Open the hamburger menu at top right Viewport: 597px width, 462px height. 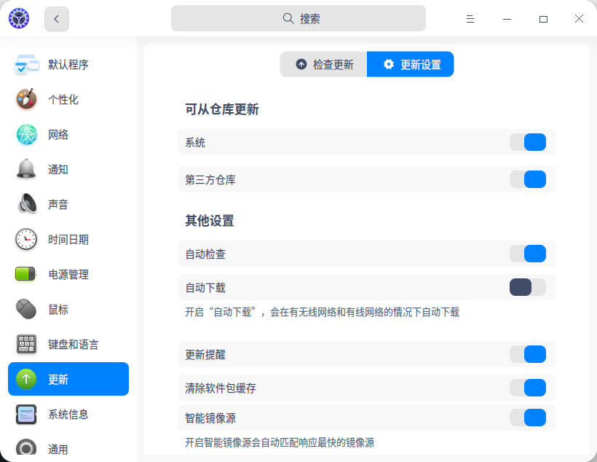[470, 18]
